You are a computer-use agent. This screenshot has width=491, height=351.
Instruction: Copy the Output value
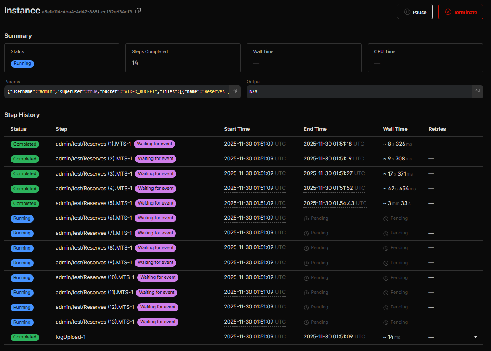click(x=477, y=91)
